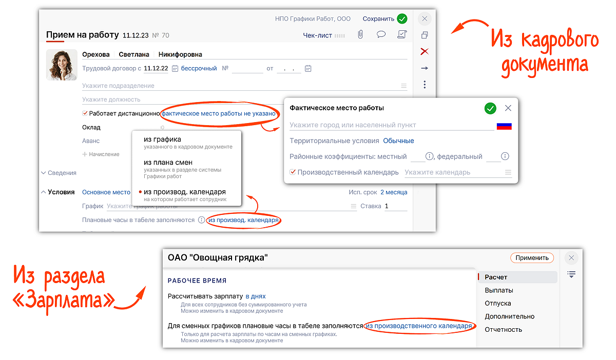Choose из плана смен menu option
This screenshot has height=360, width=616.
(x=168, y=163)
